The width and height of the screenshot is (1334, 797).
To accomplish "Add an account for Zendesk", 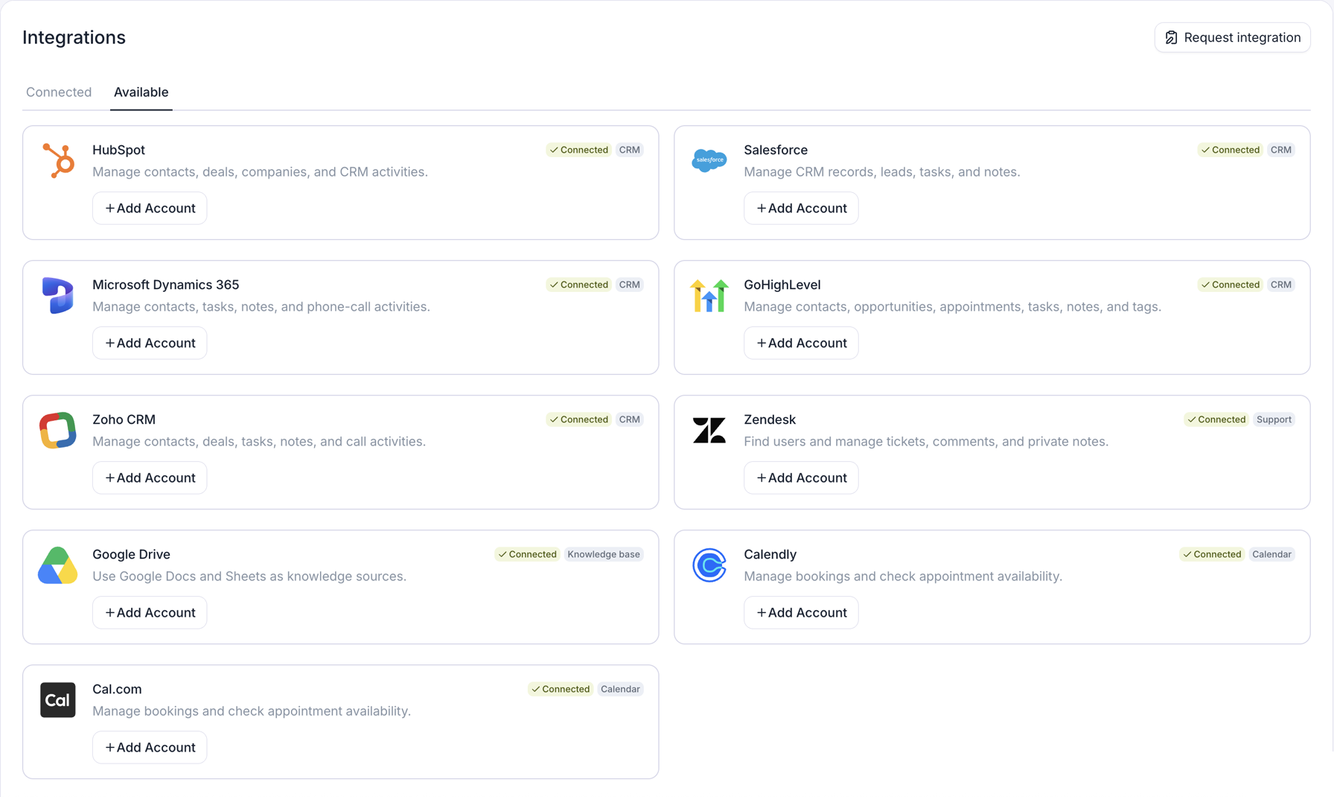I will (x=801, y=477).
